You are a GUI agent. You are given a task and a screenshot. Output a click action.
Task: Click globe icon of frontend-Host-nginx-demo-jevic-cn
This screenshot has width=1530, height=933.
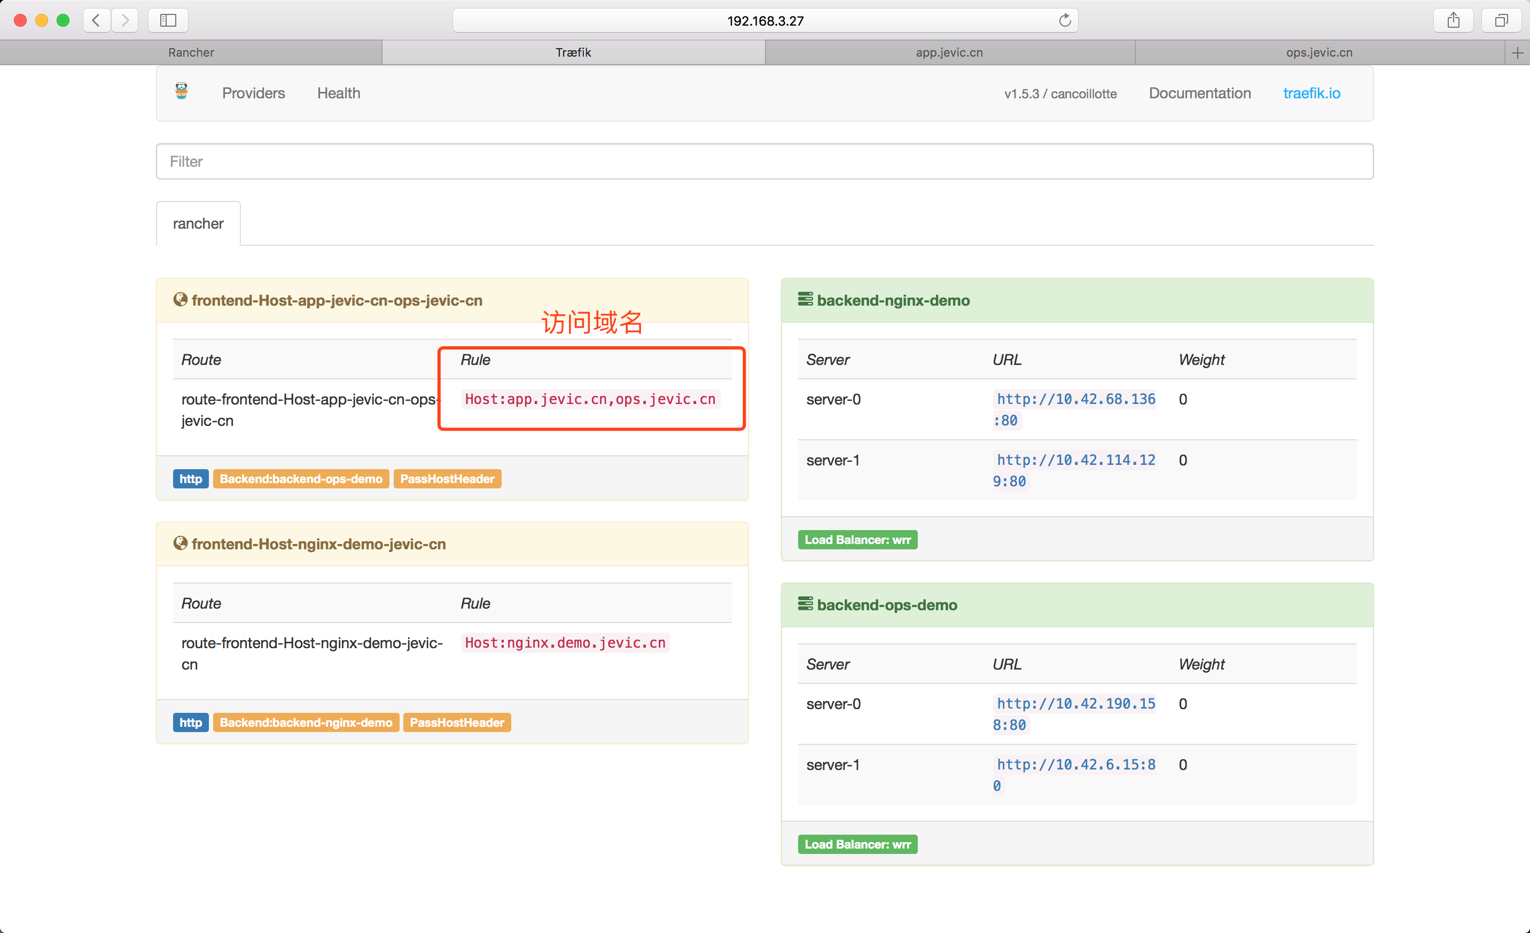coord(180,543)
